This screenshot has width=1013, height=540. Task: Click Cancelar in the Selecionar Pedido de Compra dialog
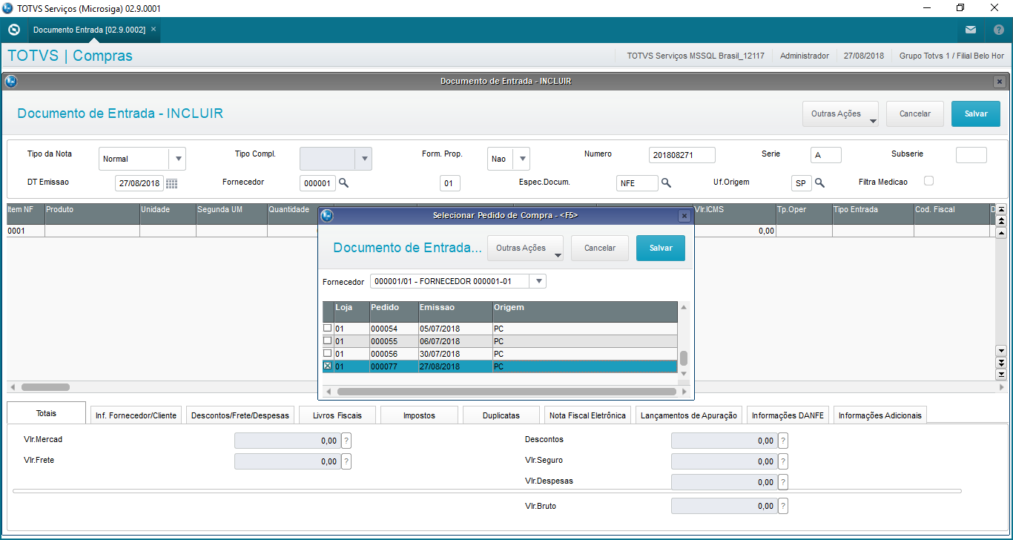(x=600, y=248)
